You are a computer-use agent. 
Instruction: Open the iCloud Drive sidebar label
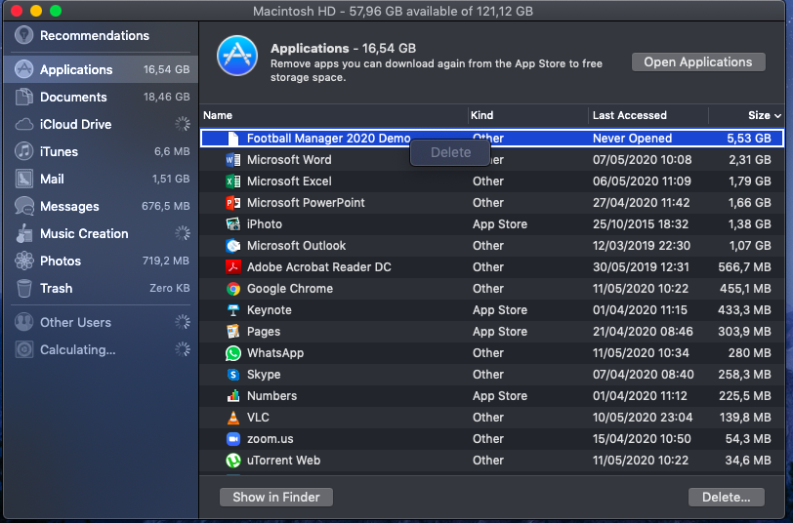76,124
